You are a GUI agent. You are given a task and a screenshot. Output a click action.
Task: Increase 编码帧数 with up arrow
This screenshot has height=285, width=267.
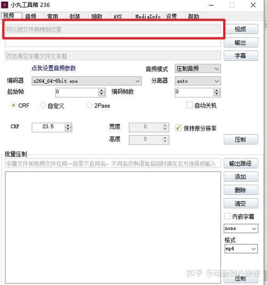coord(217,91)
